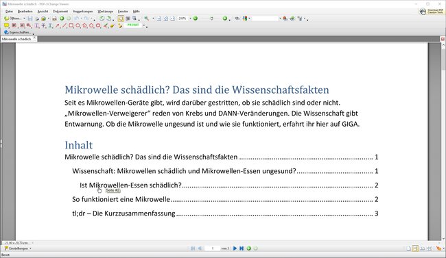Expand the Öffnen button dropdown arrow
The width and height of the screenshot is (446, 258).
(24, 18)
